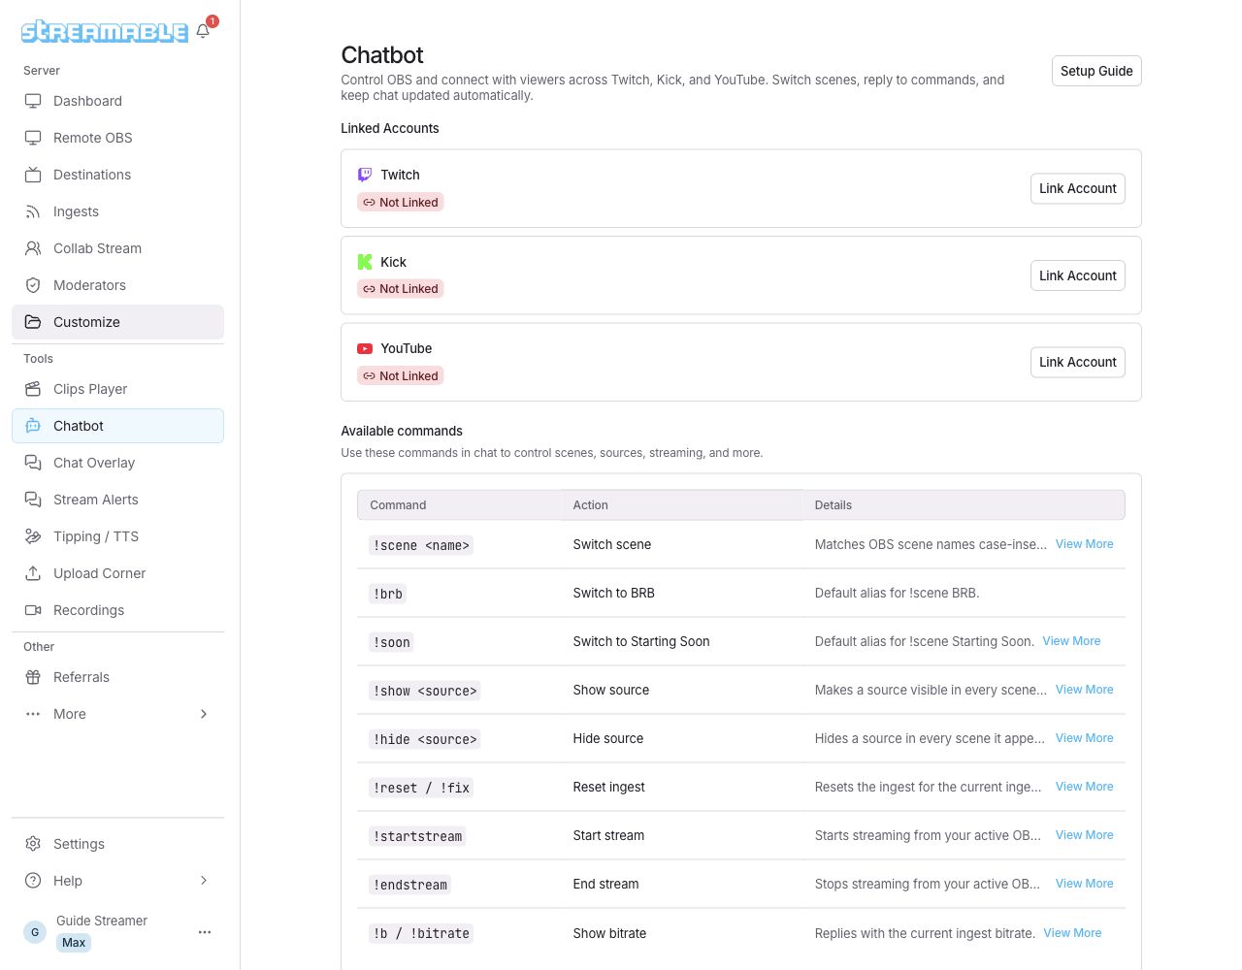
Task: View more for the !bitrate command
Action: [x=1072, y=933]
